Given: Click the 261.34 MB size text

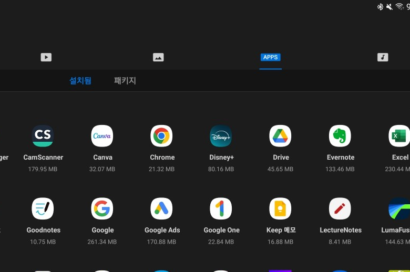Looking at the screenshot, I should [102, 242].
